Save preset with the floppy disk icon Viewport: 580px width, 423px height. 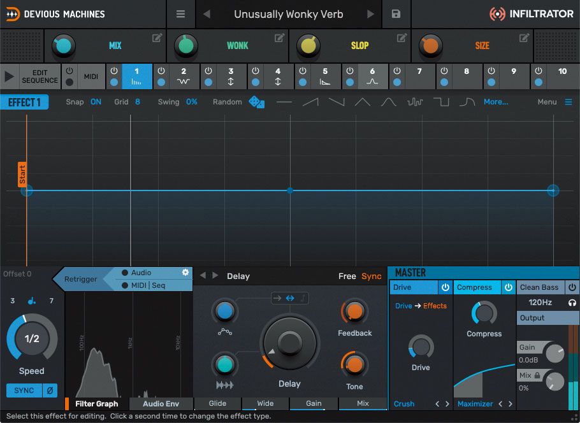(x=396, y=14)
